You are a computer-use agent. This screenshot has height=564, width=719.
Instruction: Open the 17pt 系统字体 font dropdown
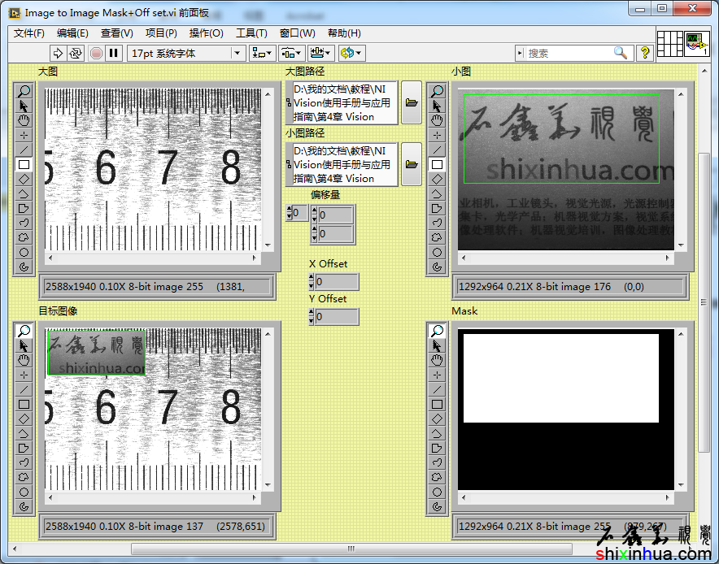click(x=187, y=53)
